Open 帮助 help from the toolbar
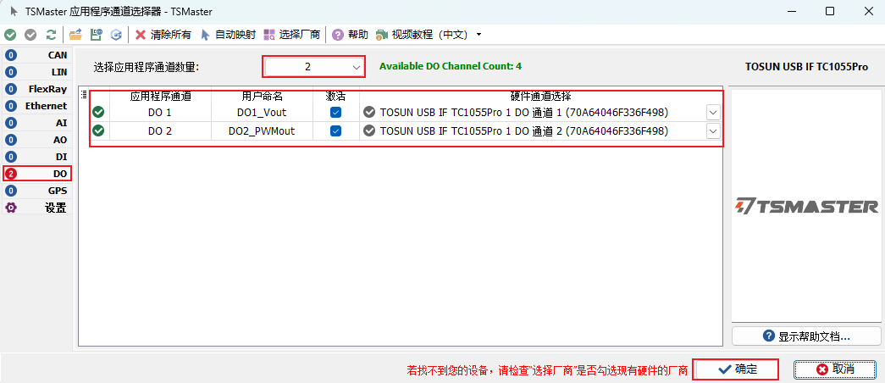The width and height of the screenshot is (885, 383). click(x=350, y=35)
